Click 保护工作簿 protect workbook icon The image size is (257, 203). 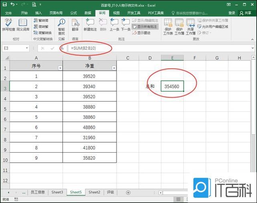tap(179, 26)
